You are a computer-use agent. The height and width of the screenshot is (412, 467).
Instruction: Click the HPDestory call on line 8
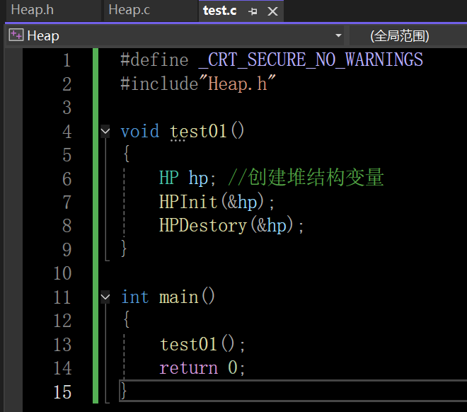(203, 225)
